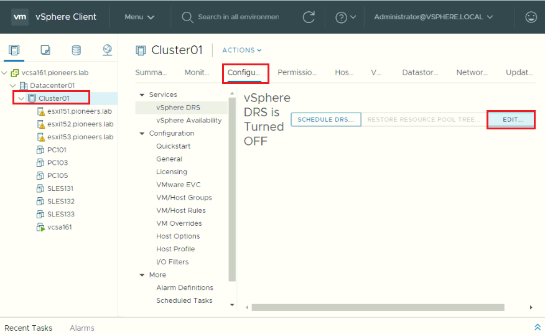Open VMware EVC settings

pos(179,185)
